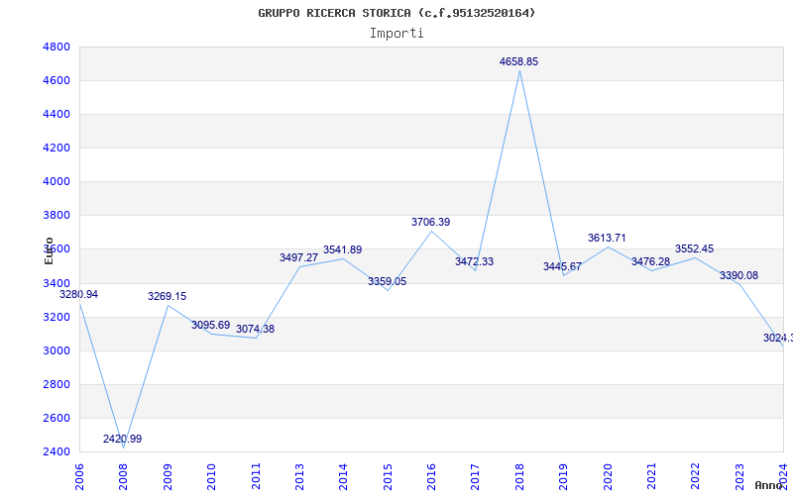Screen dimensions: 793x495
Task: Click the x-axis year 2015
Action: [388, 476]
